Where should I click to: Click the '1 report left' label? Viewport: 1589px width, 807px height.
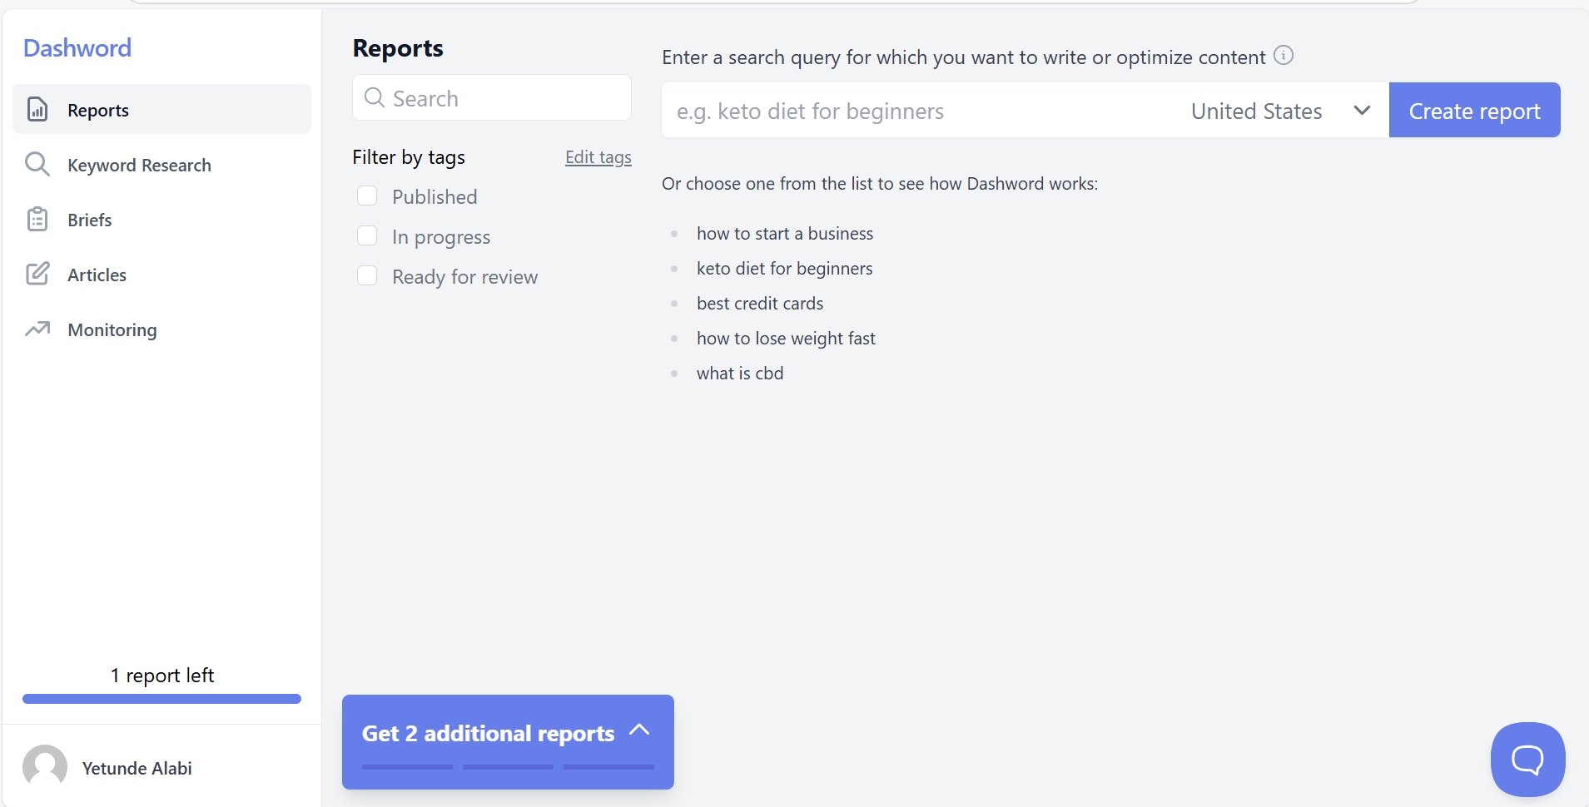coord(162,676)
